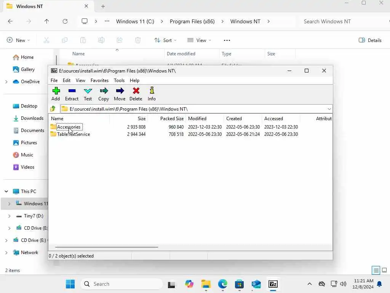Sort by Packed Size column
This screenshot has width=390, height=293.
coord(167,119)
